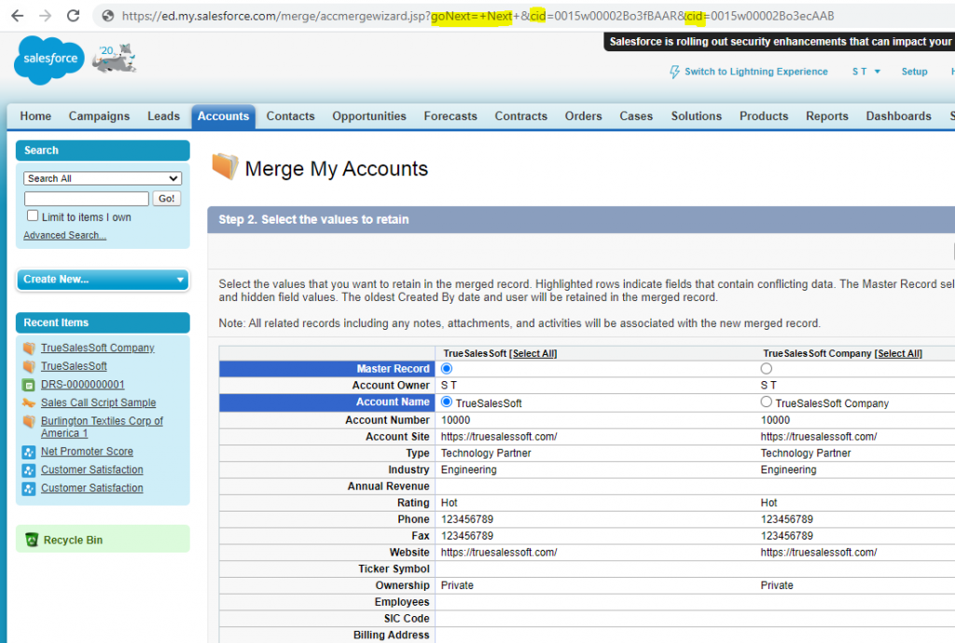Screen dimensions: 955x643
Task: Click the sidebar search text field
Action: pos(87,198)
